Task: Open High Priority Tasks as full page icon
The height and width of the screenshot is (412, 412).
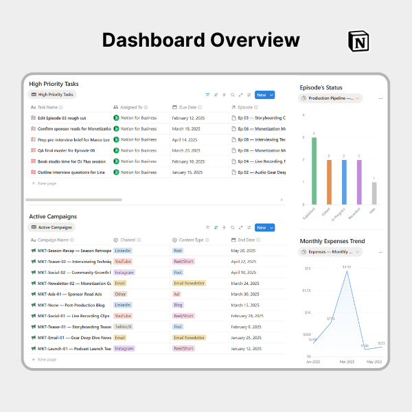Action: tap(241, 95)
